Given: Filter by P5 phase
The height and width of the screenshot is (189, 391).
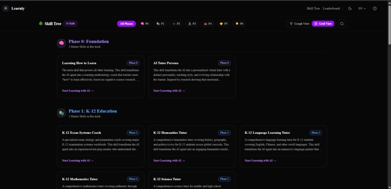Looking at the screenshot, I should tap(224, 24).
